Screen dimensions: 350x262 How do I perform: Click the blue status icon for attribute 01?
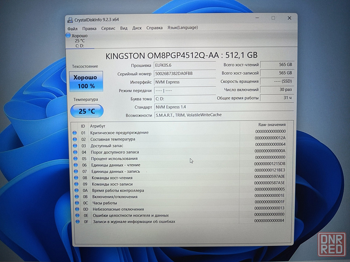[75, 133]
